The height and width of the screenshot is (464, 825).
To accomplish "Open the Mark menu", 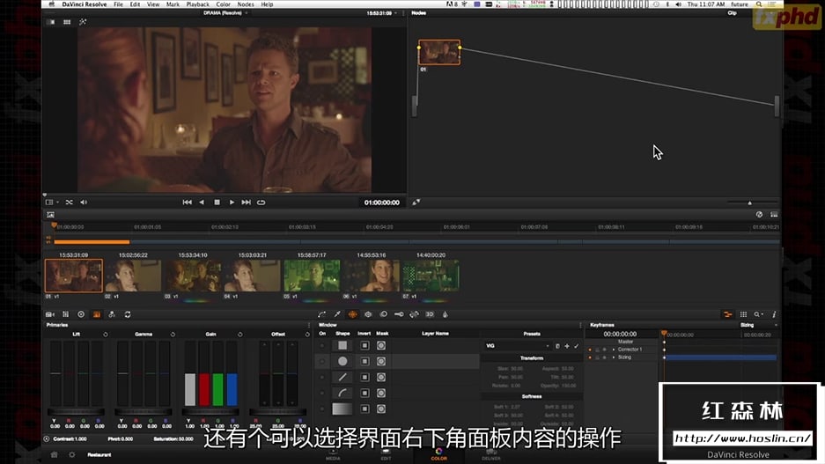I will tap(173, 4).
